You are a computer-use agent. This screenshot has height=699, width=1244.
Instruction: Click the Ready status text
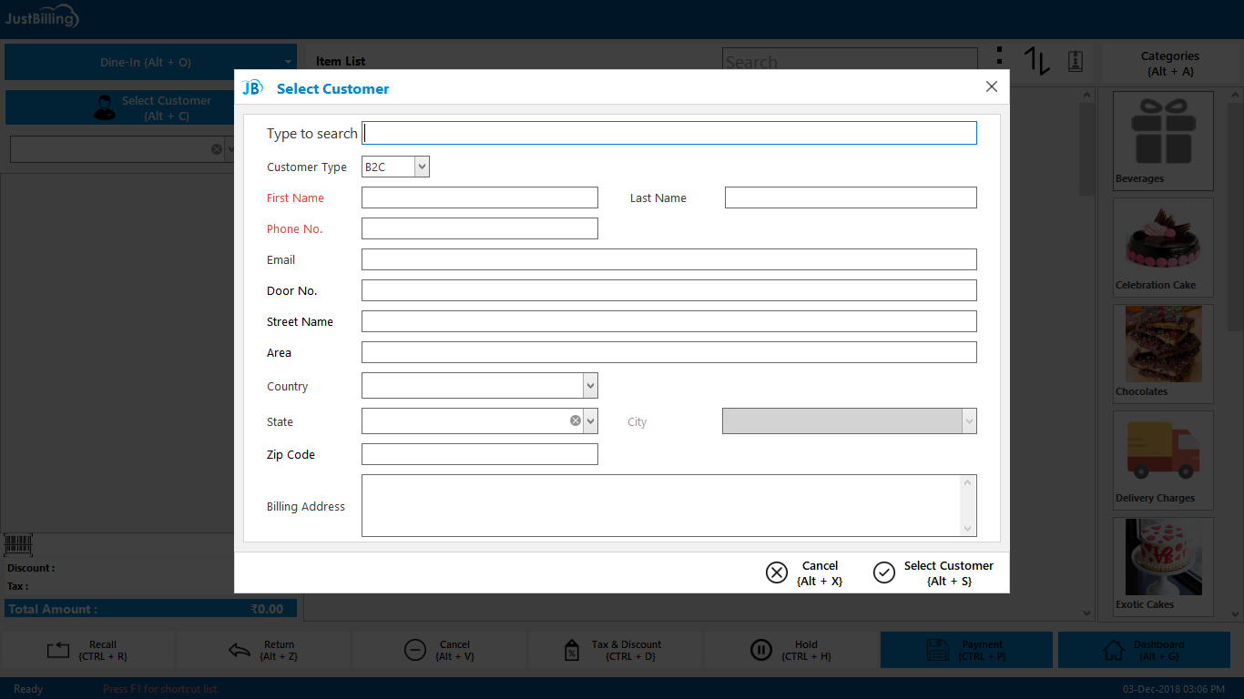point(28,689)
